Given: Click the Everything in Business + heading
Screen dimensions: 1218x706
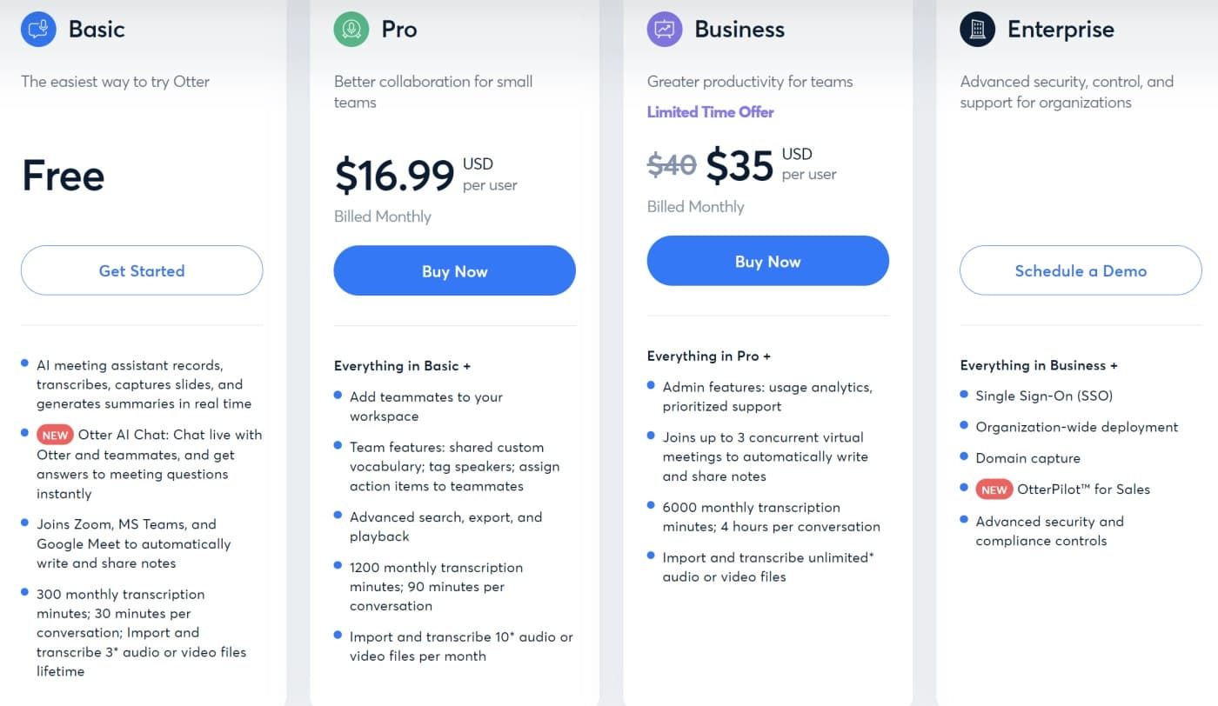Looking at the screenshot, I should tap(1039, 365).
